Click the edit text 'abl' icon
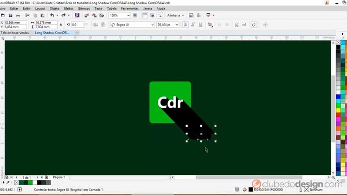 [x=244, y=24]
